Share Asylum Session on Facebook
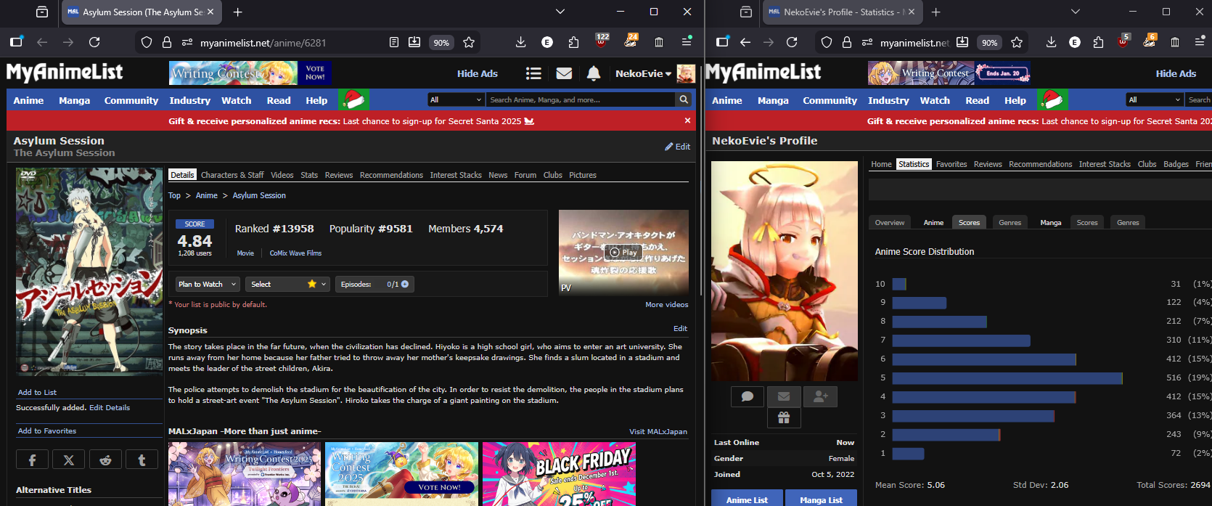 click(x=32, y=460)
